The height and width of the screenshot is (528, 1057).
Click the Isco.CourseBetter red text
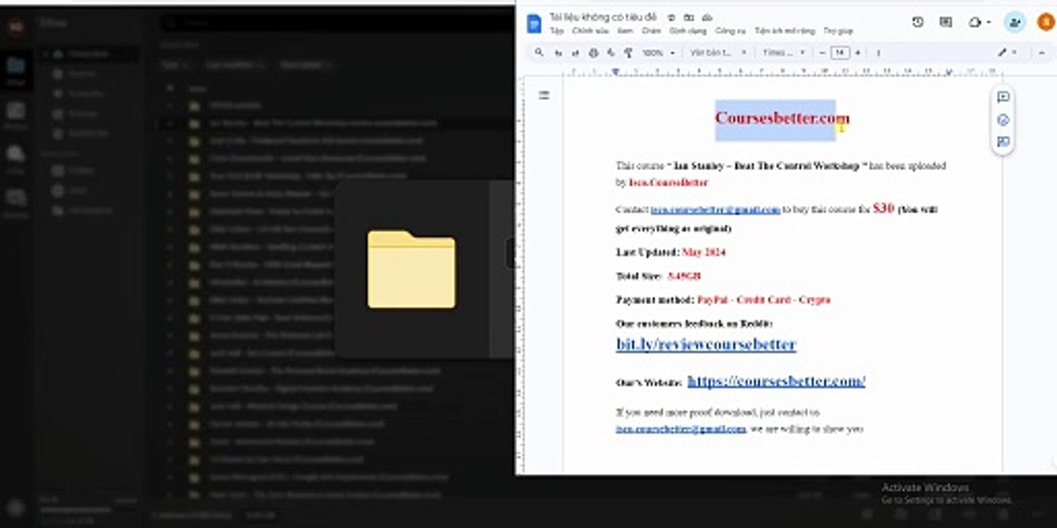pos(668,182)
